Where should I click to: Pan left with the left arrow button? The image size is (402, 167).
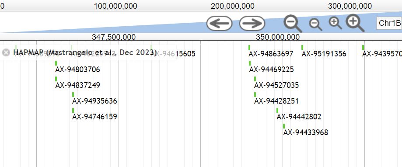pyautogui.click(x=220, y=23)
